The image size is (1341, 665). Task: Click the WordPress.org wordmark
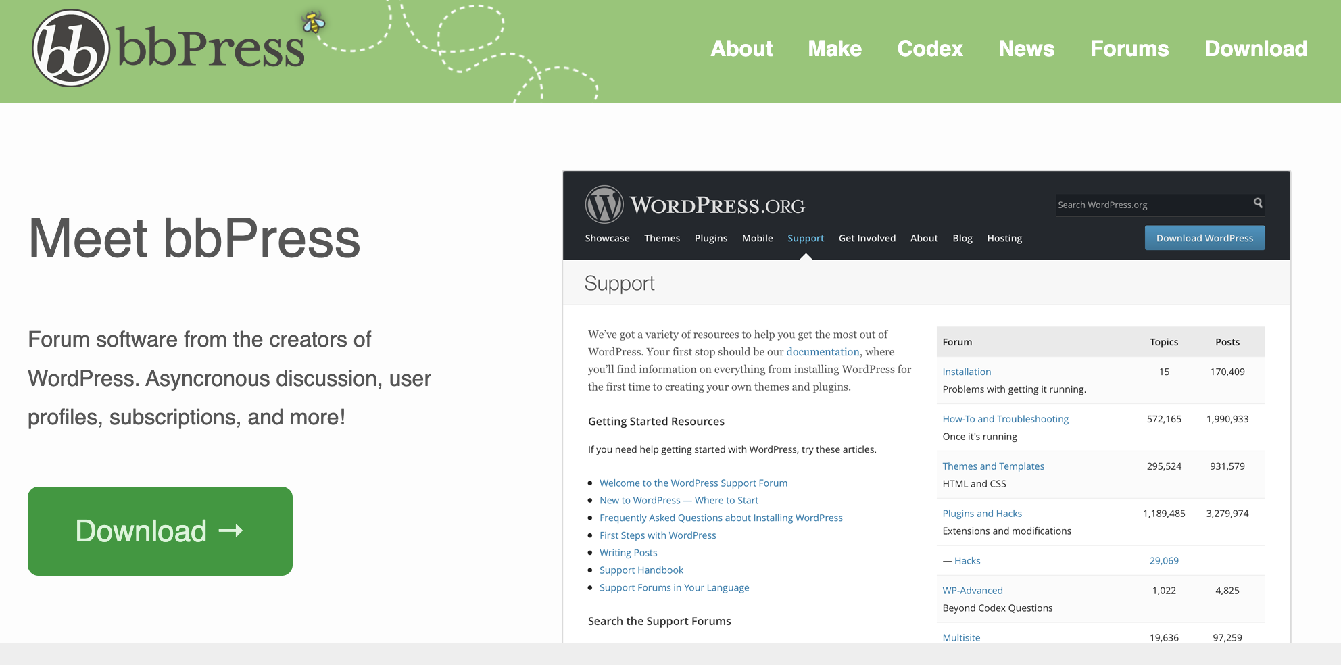tap(717, 205)
